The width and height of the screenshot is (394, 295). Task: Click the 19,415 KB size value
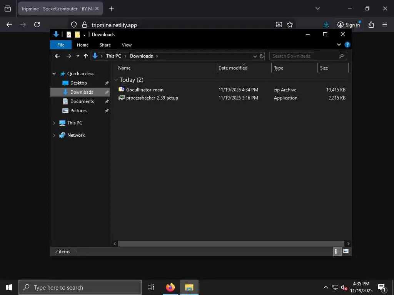click(336, 89)
